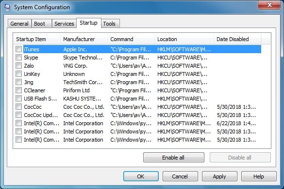This screenshot has height=189, width=284.
Task: Open Help for System Configuration
Action: coord(259,176)
